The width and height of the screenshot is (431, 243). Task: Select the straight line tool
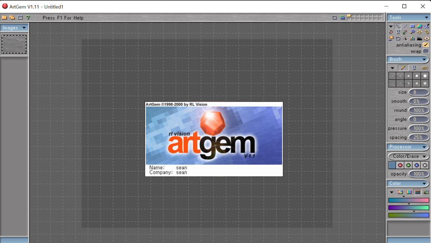coord(405,26)
